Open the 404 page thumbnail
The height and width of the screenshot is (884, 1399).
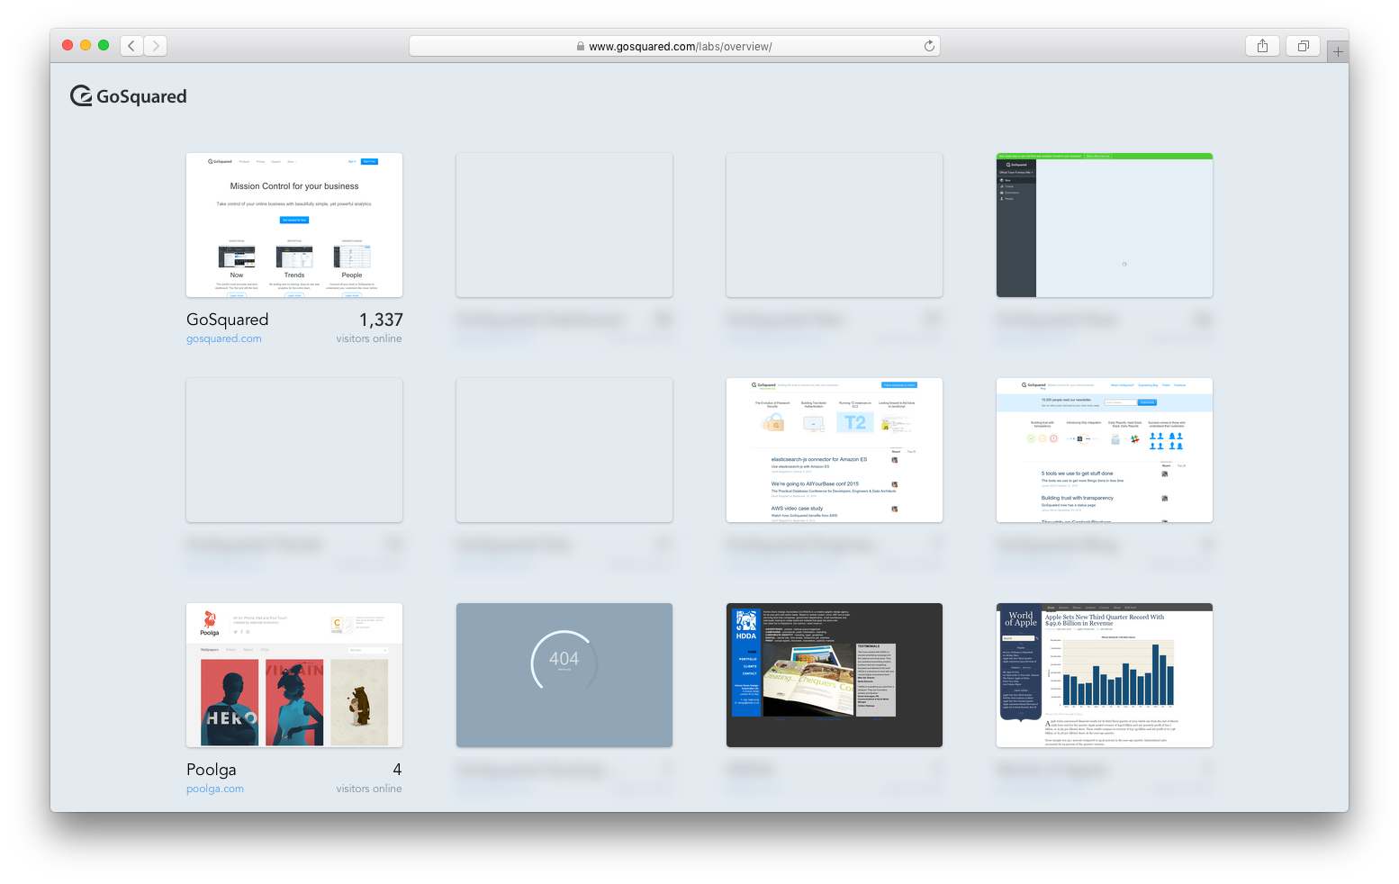coord(564,675)
